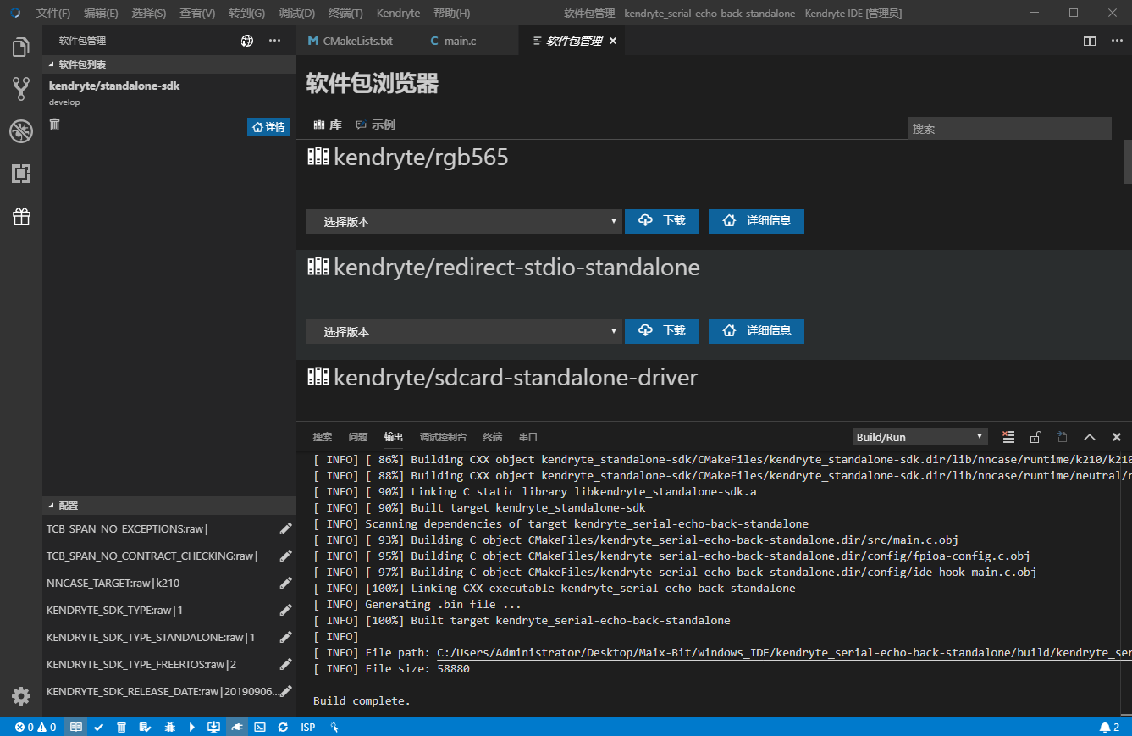Click the package browser vertical scrollbar

[x=1127, y=162]
